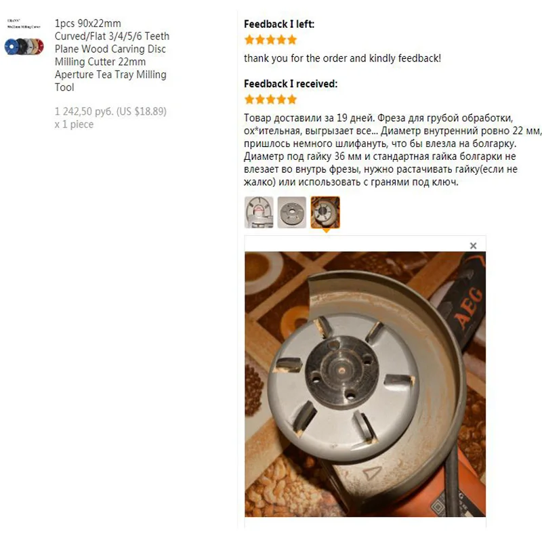Click the center spindle nut in the photo
The height and width of the screenshot is (542, 542).
(341, 371)
